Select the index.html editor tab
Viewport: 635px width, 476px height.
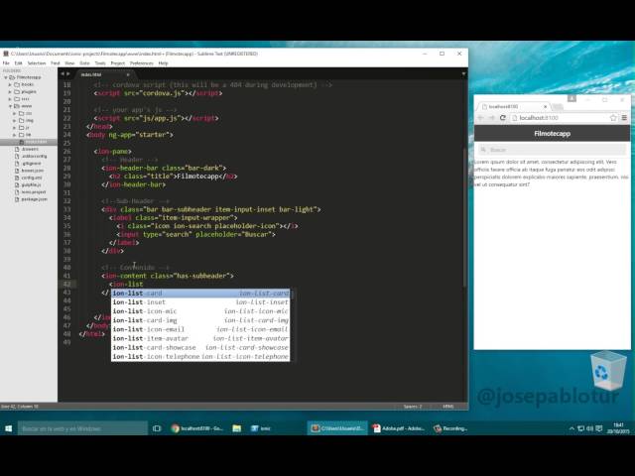click(104, 74)
